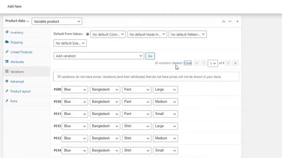Screen dimensions: 282x158
Task: Go to last variations page
Action: [x=235, y=63]
